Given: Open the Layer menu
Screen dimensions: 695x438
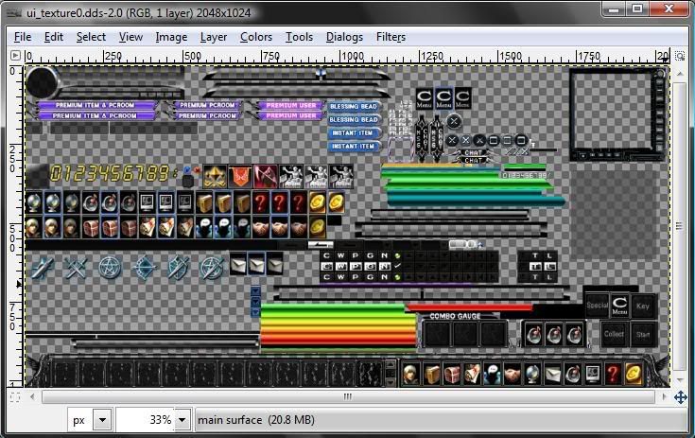Looking at the screenshot, I should pos(213,37).
